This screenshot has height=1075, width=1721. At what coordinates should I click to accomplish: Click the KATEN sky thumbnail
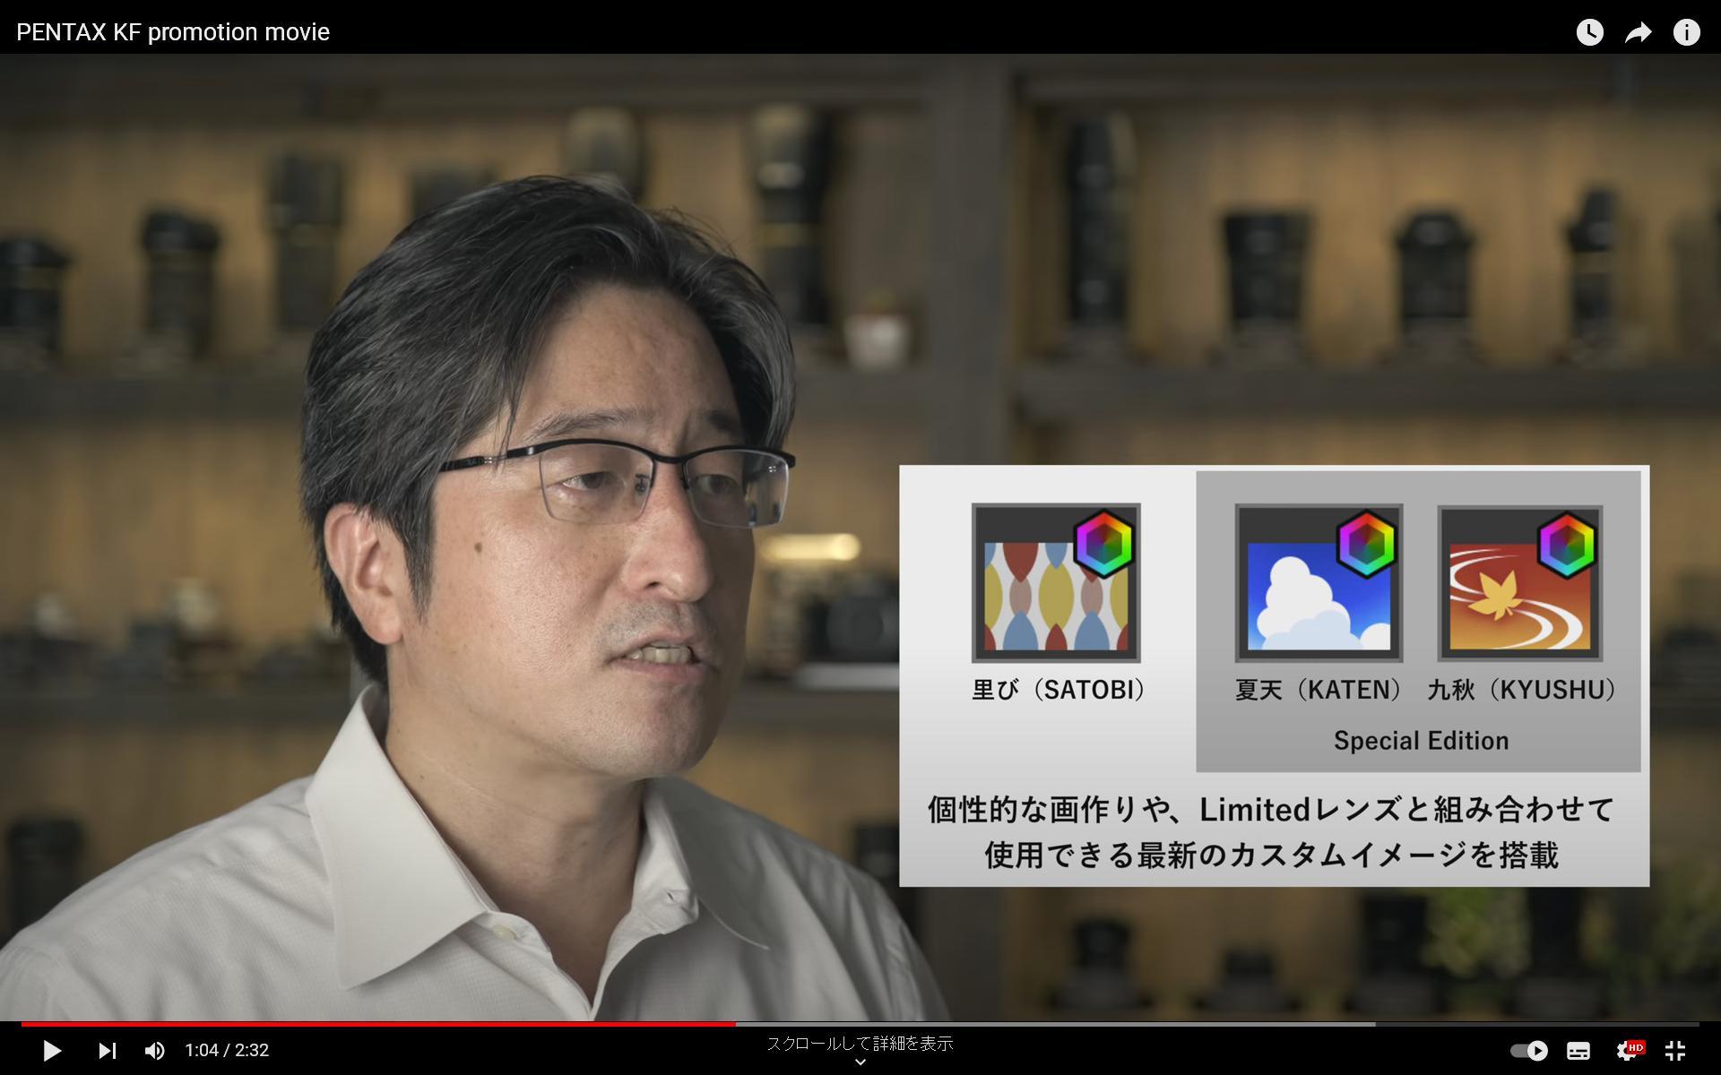1319,582
